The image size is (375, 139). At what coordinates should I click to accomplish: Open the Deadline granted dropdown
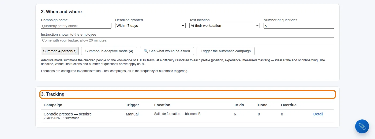[x=150, y=26]
